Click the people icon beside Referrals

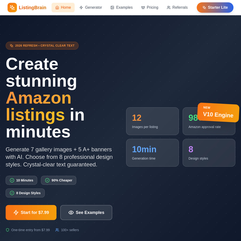(169, 8)
